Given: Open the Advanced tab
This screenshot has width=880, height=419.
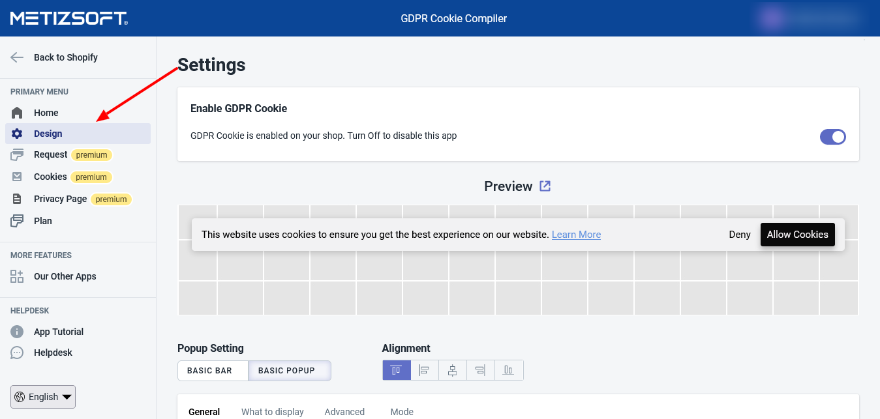Looking at the screenshot, I should (344, 412).
